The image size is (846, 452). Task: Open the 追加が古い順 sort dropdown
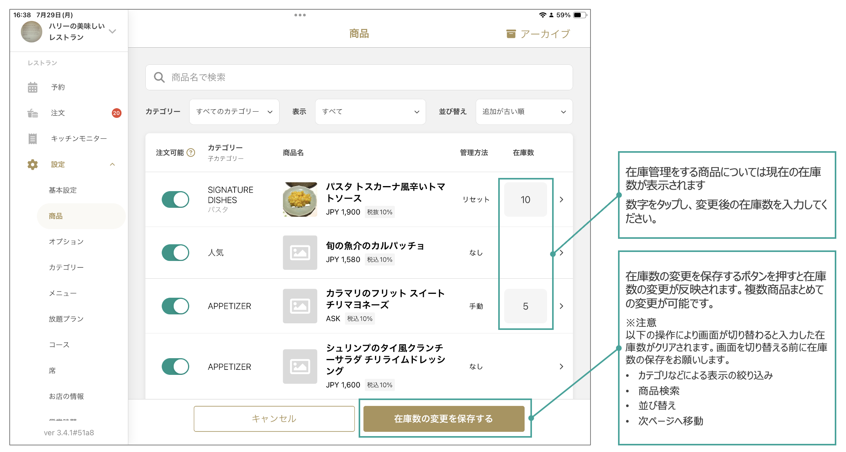pos(523,112)
